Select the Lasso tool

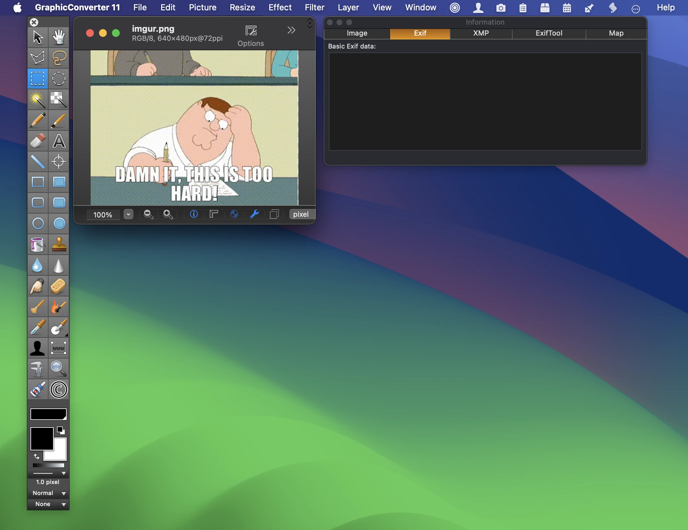coord(59,58)
